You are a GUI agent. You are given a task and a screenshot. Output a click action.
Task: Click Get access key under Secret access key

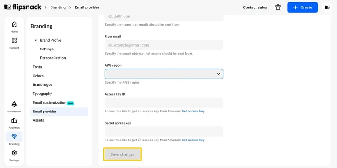tap(193, 140)
